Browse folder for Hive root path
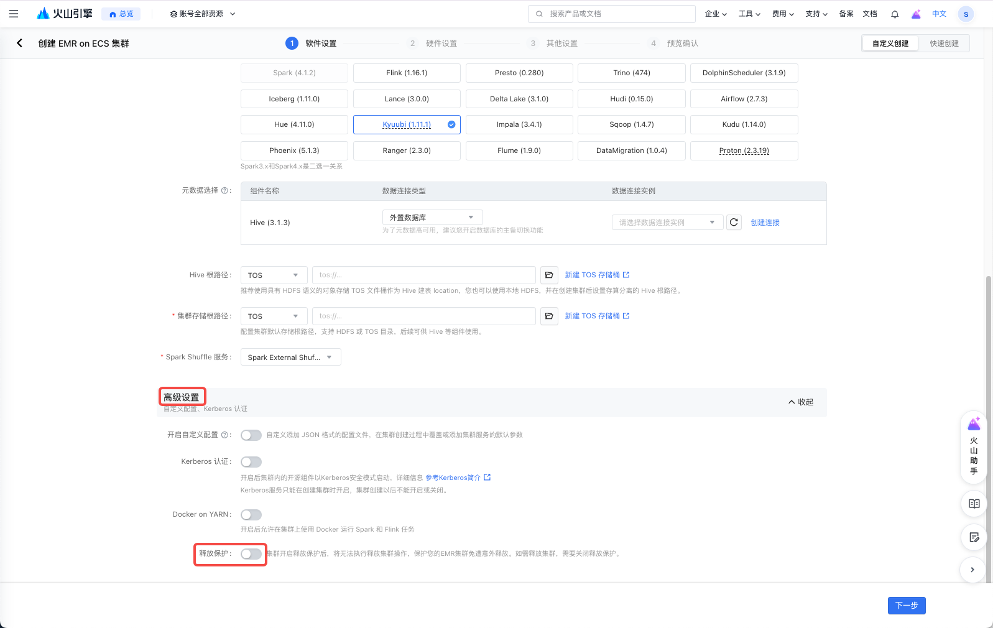Image resolution: width=993 pixels, height=628 pixels. click(x=549, y=275)
